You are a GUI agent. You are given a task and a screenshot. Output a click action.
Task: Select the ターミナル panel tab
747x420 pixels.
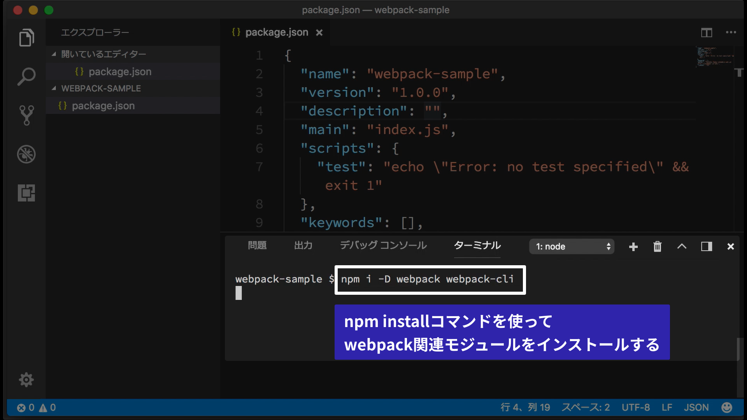click(477, 245)
